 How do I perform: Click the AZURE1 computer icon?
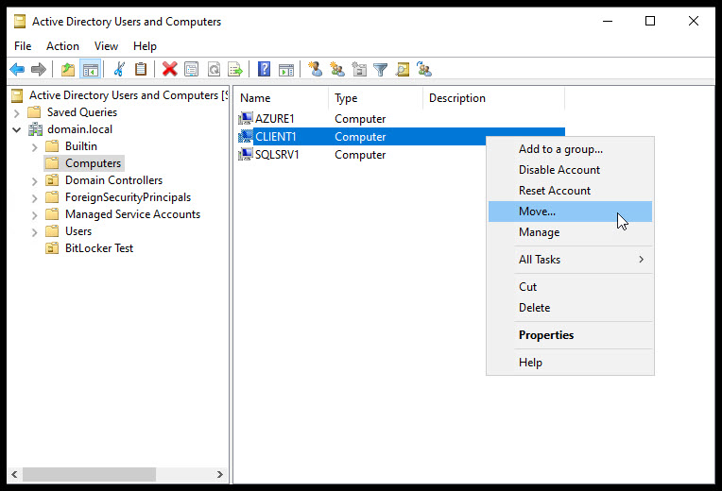[246, 118]
